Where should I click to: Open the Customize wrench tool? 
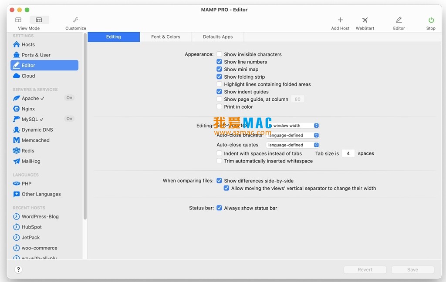76,20
